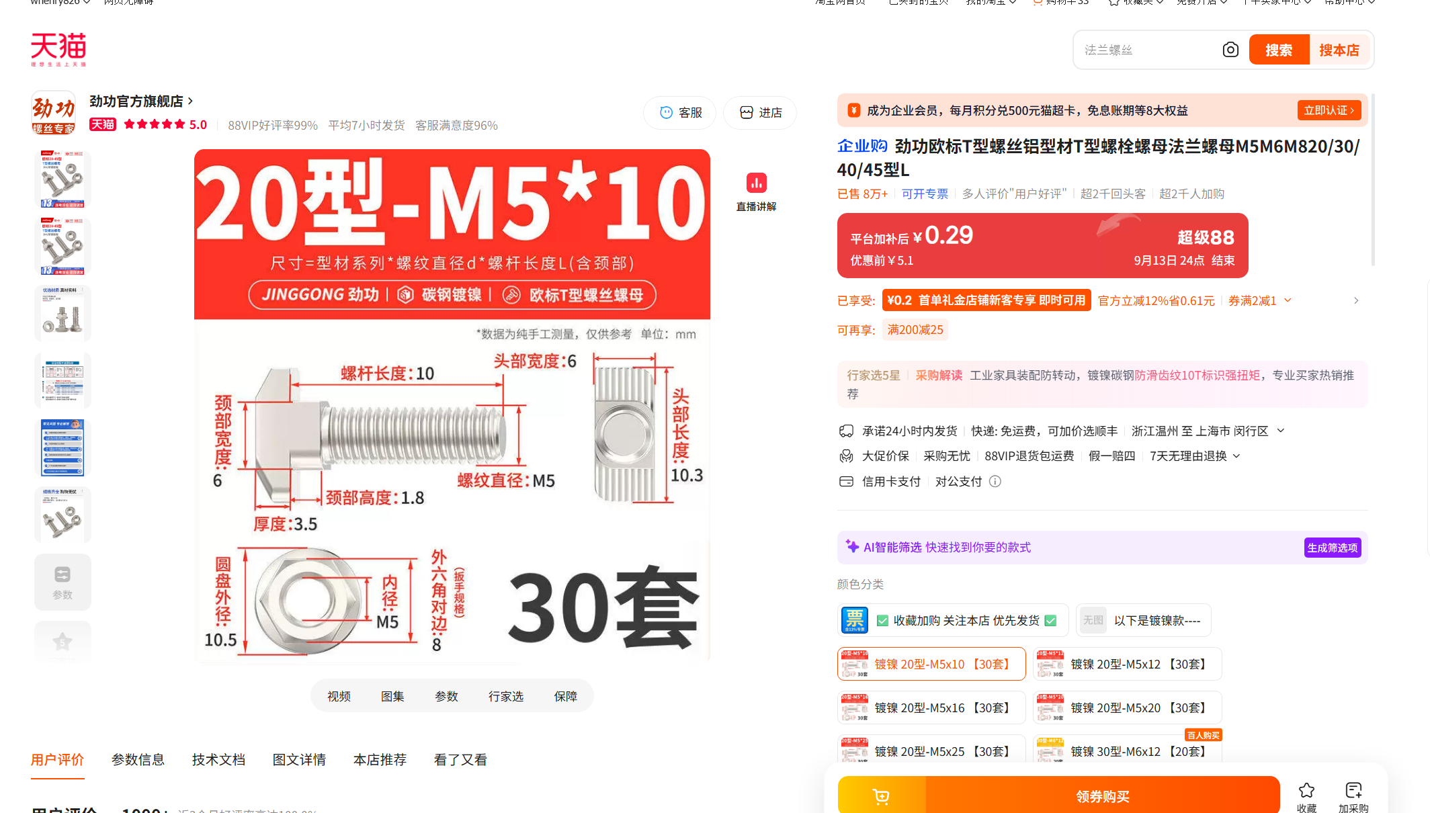1430x813 pixels.
Task: Show the 行家选 media section
Action: point(506,696)
